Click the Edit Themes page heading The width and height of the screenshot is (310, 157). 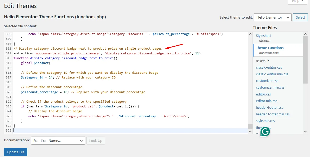[x=20, y=6]
